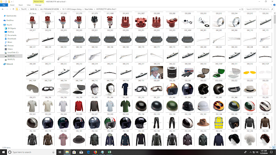
Task: Open the Windows Start menu
Action: (3, 152)
